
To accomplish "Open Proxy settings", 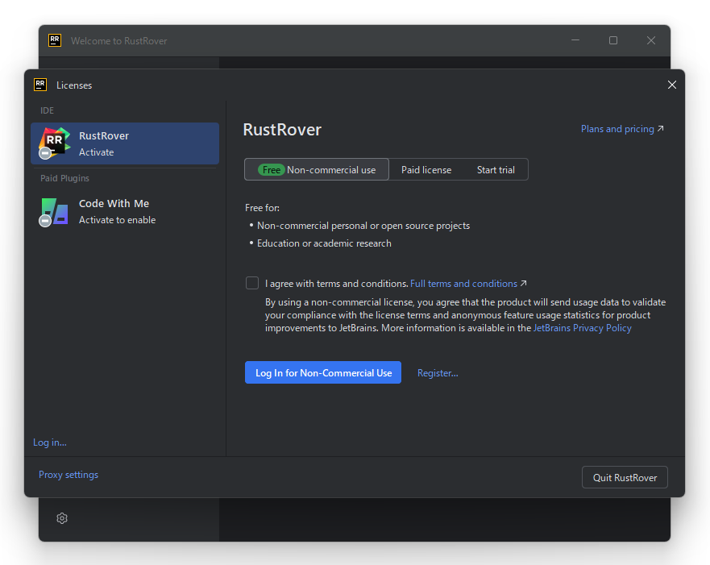I will pos(69,475).
